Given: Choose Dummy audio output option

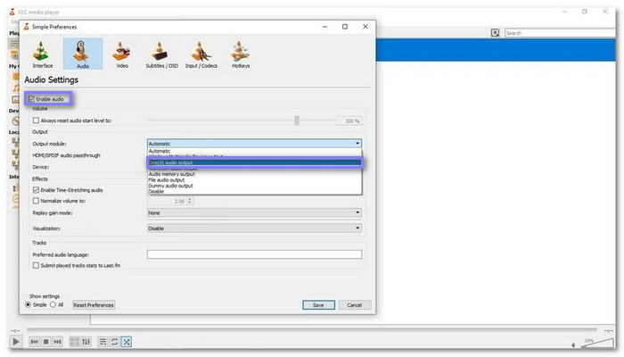Looking at the screenshot, I should [254, 186].
